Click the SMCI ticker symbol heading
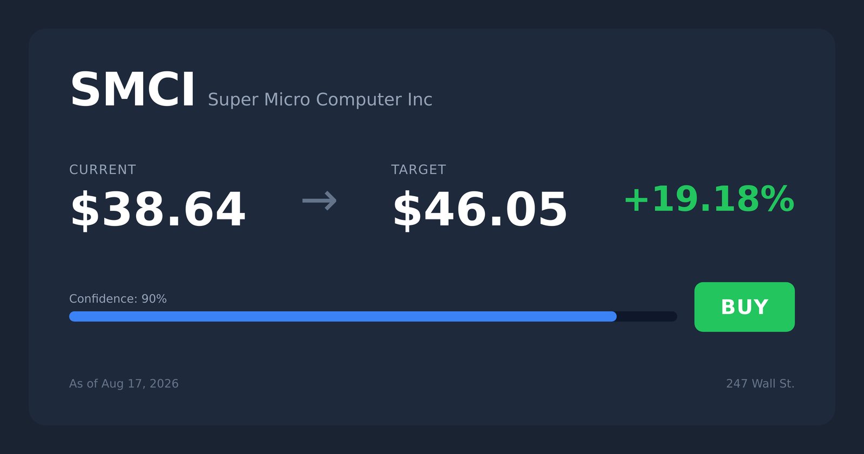The height and width of the screenshot is (454, 864). pos(132,90)
